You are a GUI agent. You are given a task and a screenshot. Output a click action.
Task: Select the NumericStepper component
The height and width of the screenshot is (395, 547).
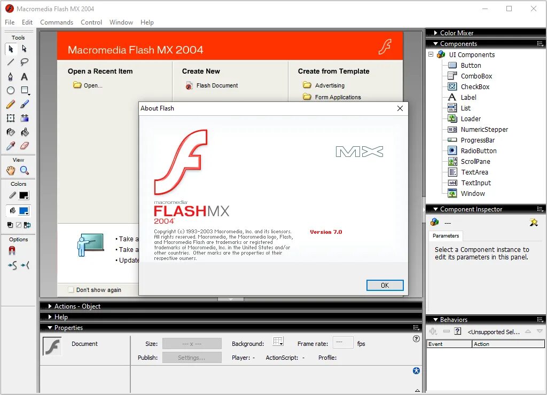478,129
